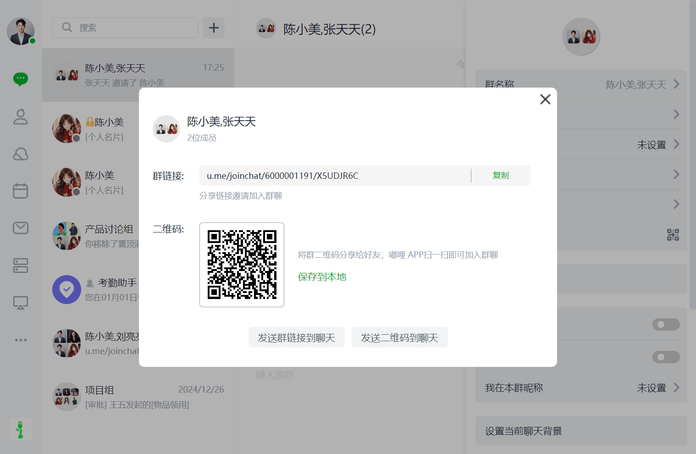Image resolution: width=696 pixels, height=454 pixels.
Task: Click 发送群链接到聊天 button
Action: pos(297,338)
